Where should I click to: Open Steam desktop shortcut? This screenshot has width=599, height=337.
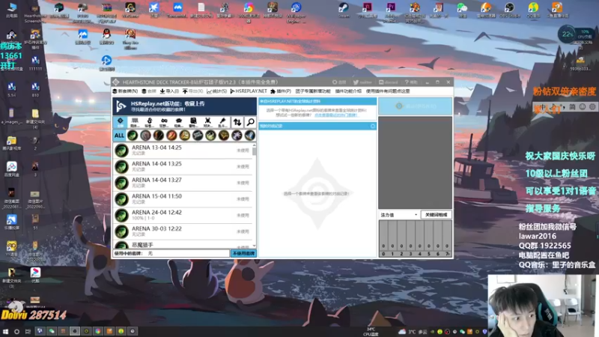[344, 10]
